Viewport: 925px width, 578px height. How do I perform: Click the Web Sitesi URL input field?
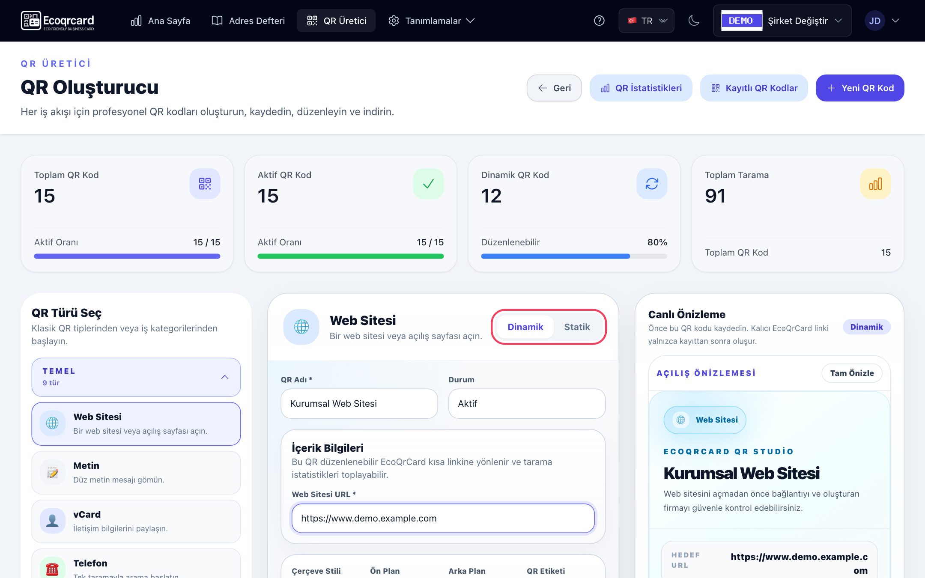coord(443,518)
